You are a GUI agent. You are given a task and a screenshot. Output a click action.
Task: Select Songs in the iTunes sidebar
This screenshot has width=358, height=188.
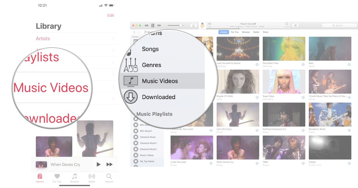(x=150, y=49)
